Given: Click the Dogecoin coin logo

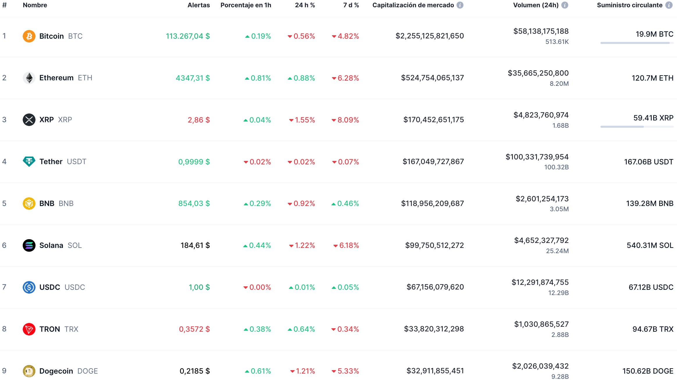Looking at the screenshot, I should [x=29, y=371].
